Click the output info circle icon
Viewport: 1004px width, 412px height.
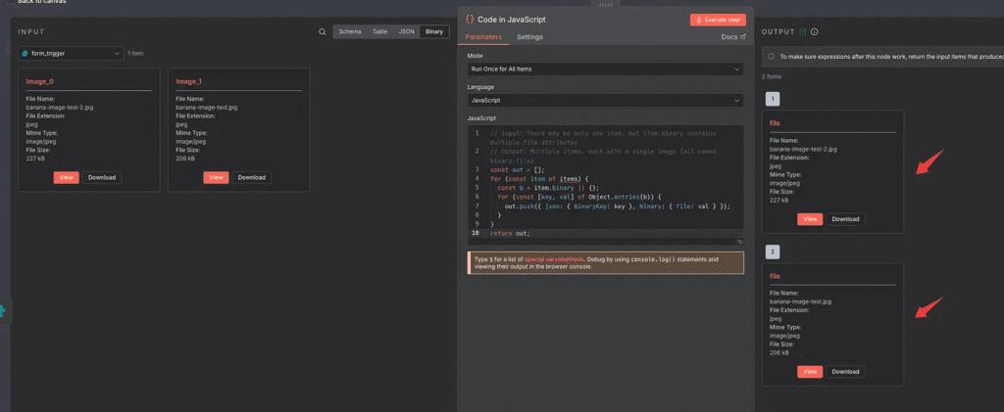[814, 31]
